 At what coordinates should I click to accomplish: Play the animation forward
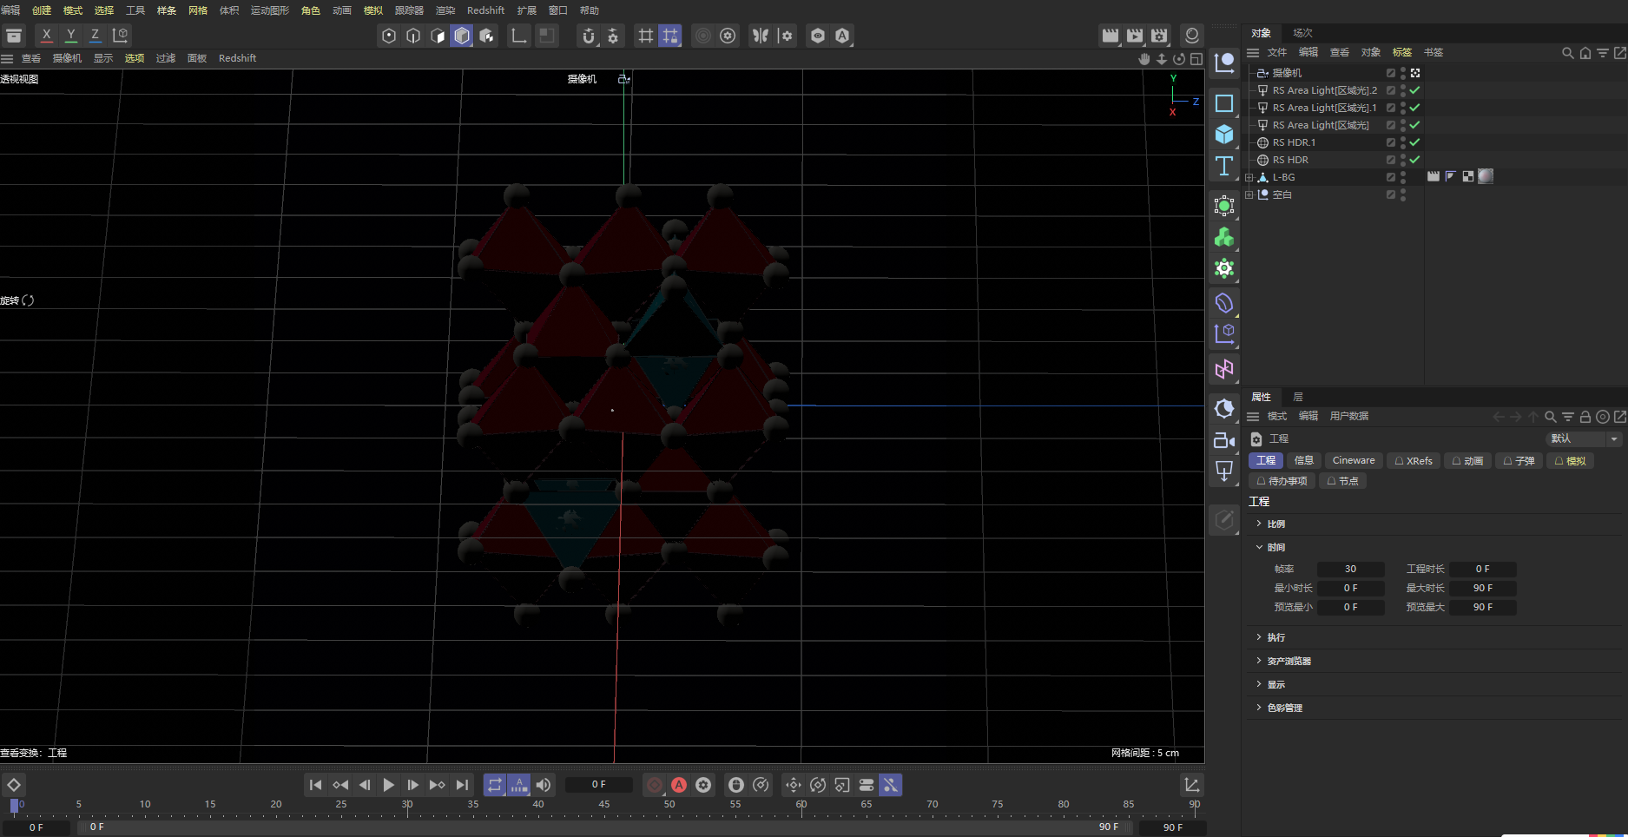tap(389, 785)
